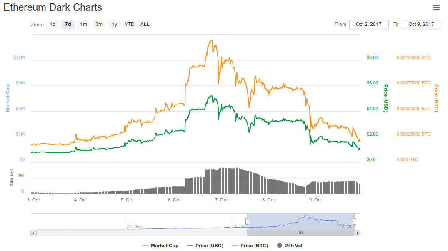Click the 0.00025000 BTC axis label
The width and height of the screenshot is (448, 251).
[x=413, y=134]
